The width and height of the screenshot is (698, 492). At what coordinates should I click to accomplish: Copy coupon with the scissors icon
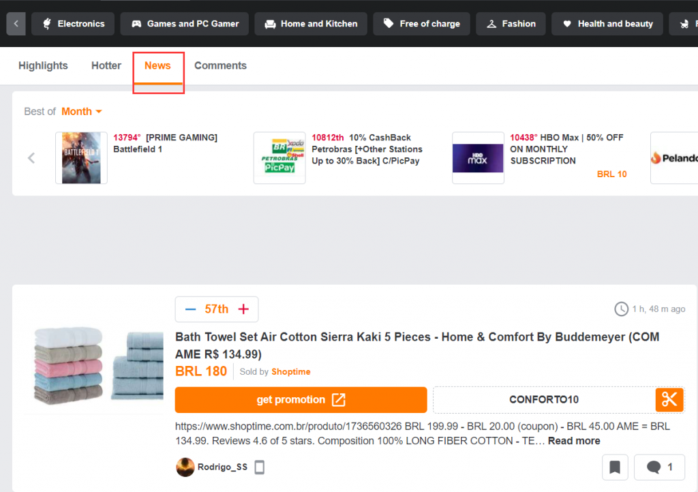(x=669, y=399)
